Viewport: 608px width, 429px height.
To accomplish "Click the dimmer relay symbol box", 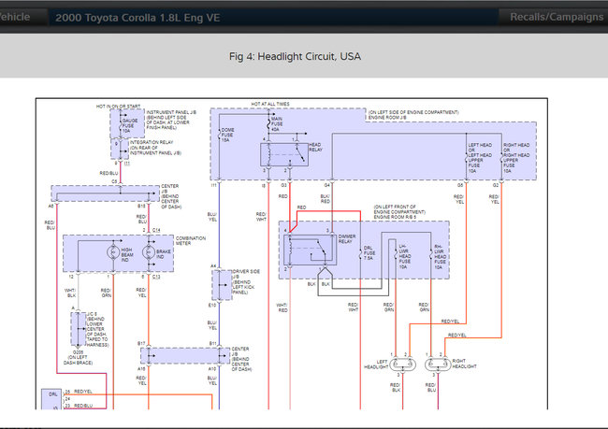I will click(x=310, y=250).
